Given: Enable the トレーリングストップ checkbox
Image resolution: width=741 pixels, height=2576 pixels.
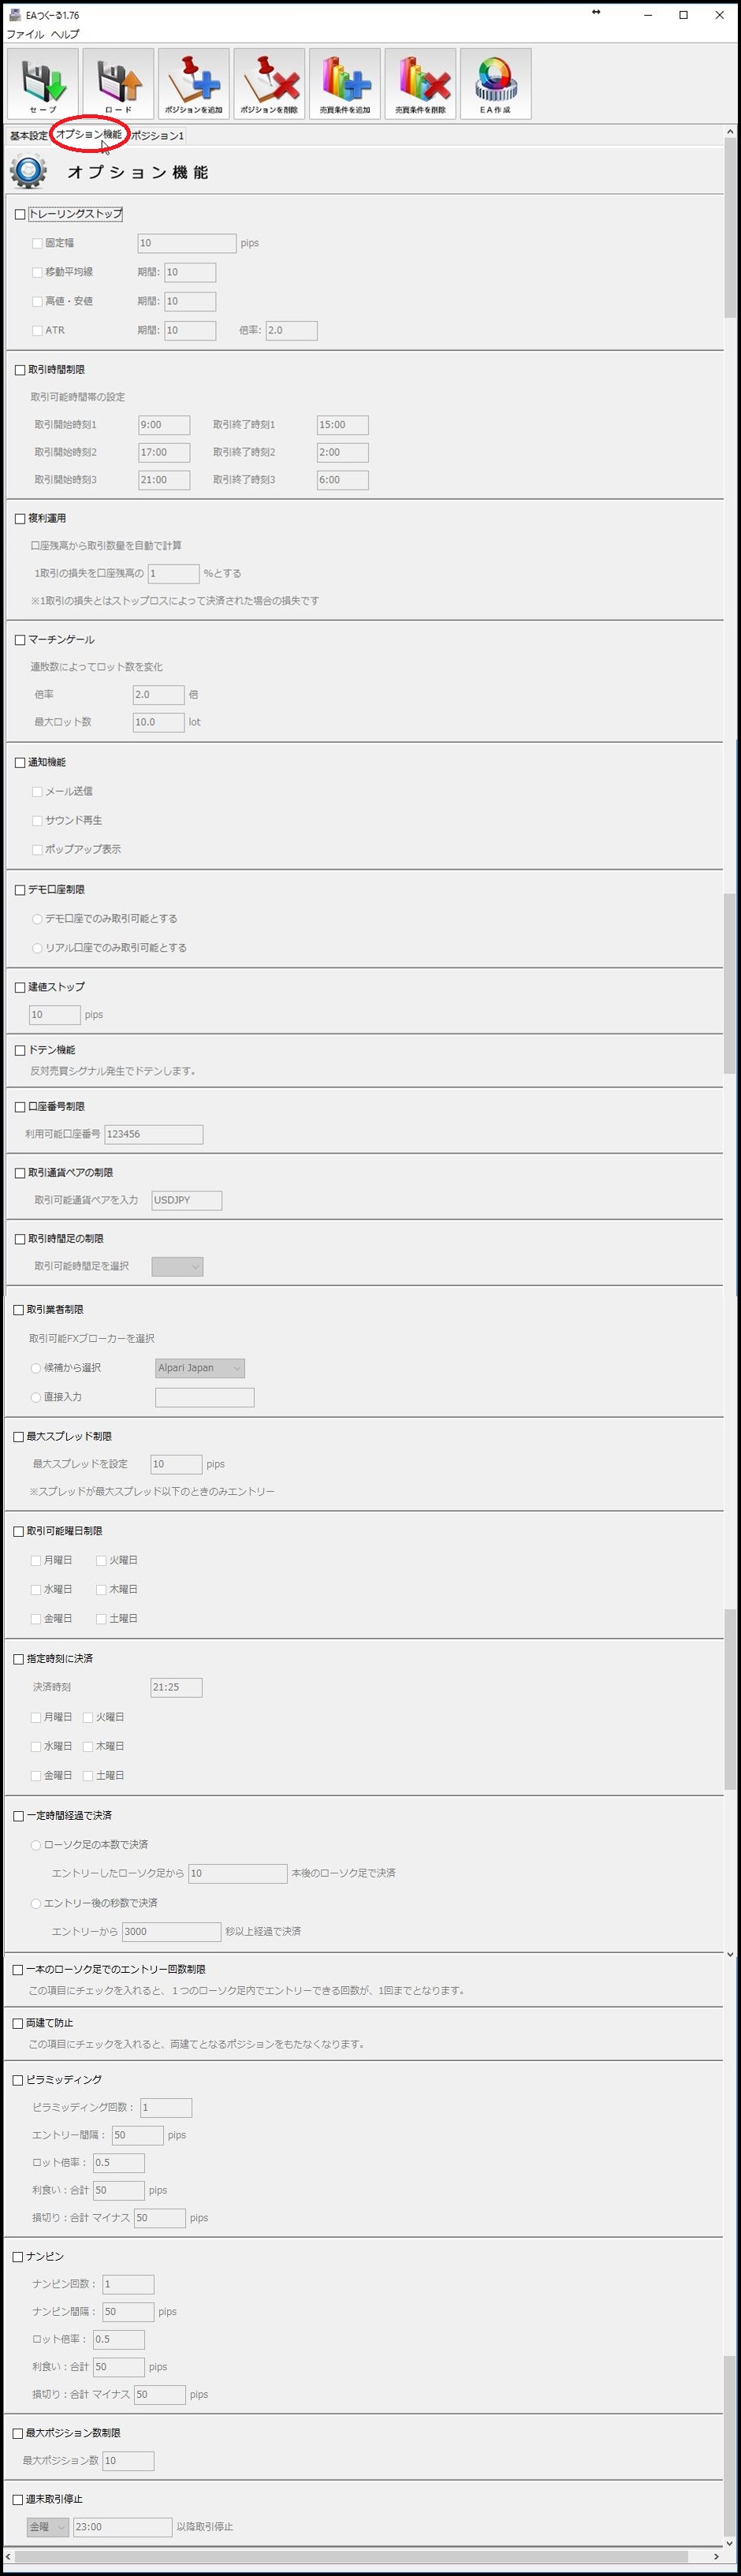Looking at the screenshot, I should pyautogui.click(x=20, y=214).
